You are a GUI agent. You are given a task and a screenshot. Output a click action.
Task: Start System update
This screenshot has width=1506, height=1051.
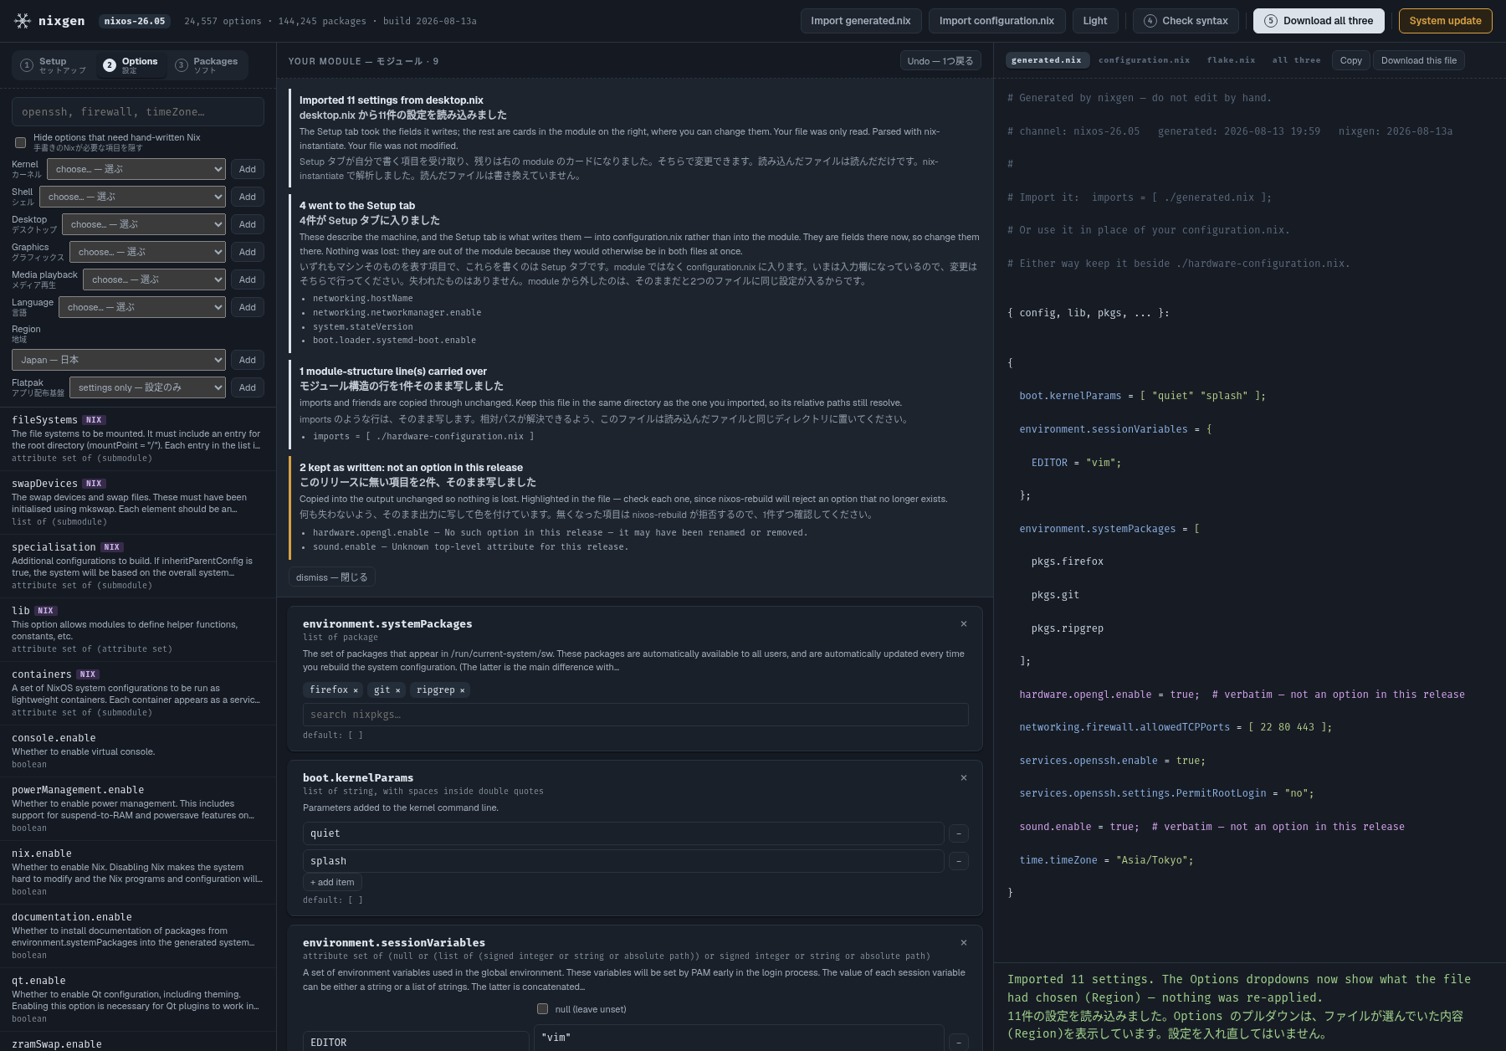[x=1445, y=21]
